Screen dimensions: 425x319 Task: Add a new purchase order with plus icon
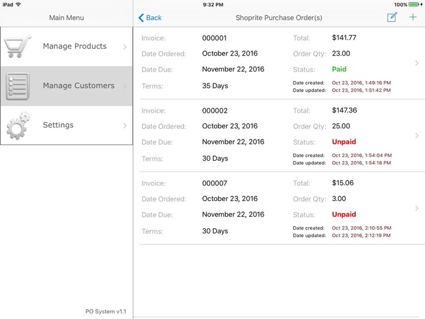[413, 18]
